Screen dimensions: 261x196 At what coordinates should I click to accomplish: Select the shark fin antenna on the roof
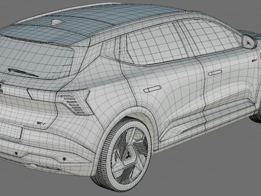[57, 22]
